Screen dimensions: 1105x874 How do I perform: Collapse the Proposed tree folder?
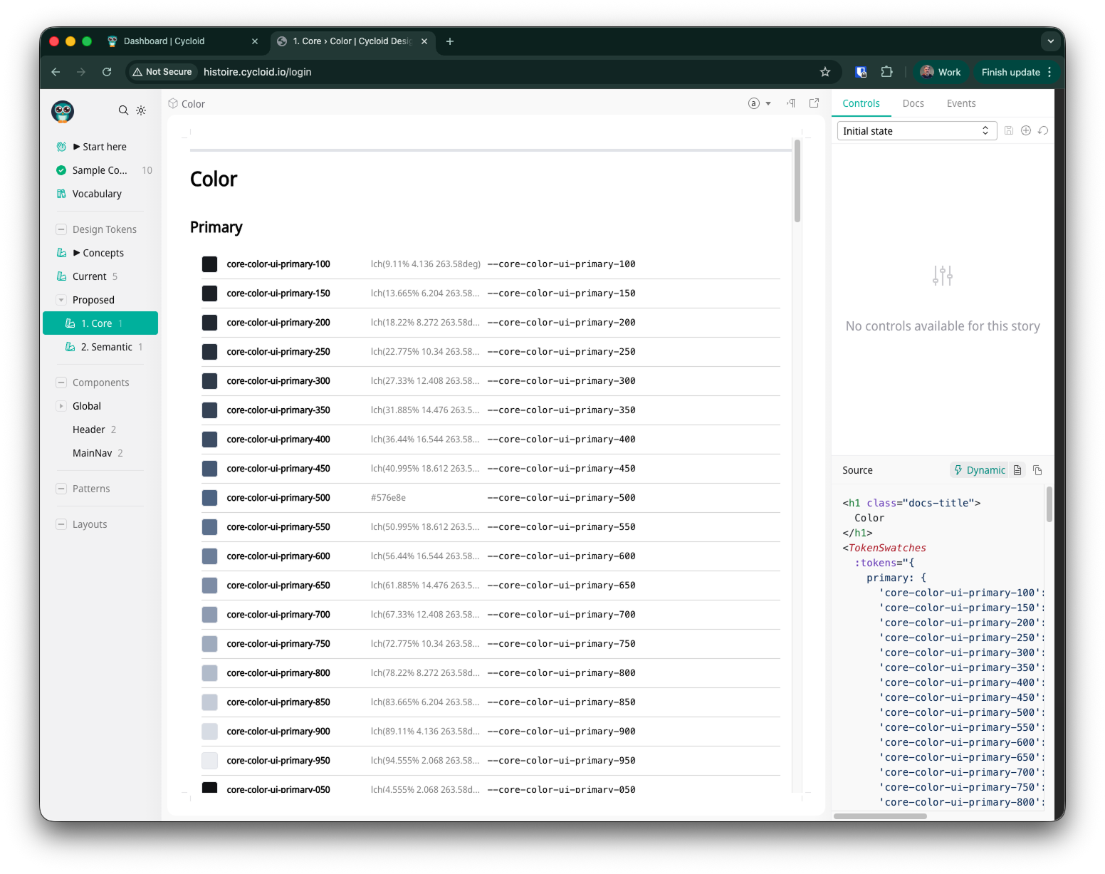pos(61,300)
